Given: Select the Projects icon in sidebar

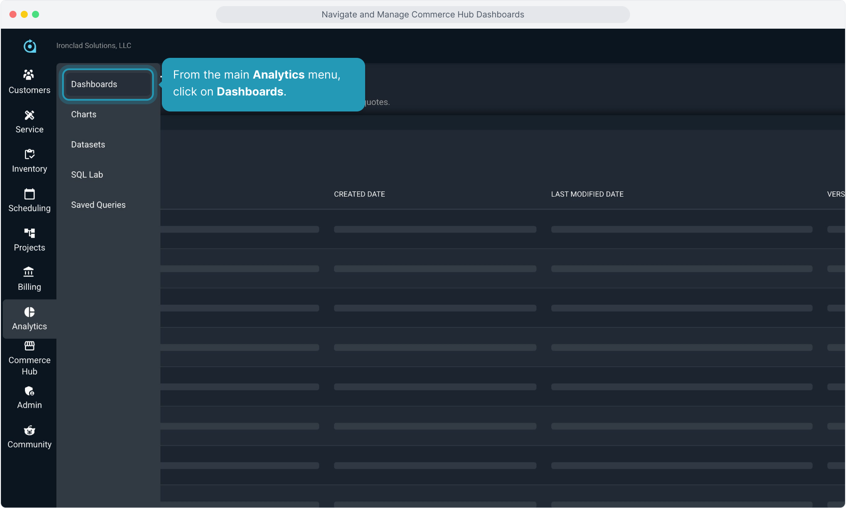Looking at the screenshot, I should coord(29,233).
